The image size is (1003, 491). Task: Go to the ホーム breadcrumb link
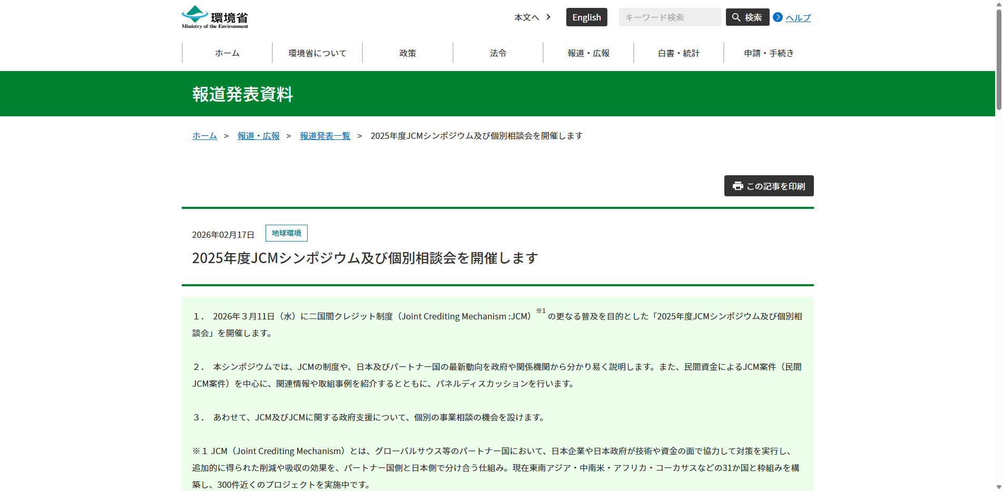[x=204, y=136]
